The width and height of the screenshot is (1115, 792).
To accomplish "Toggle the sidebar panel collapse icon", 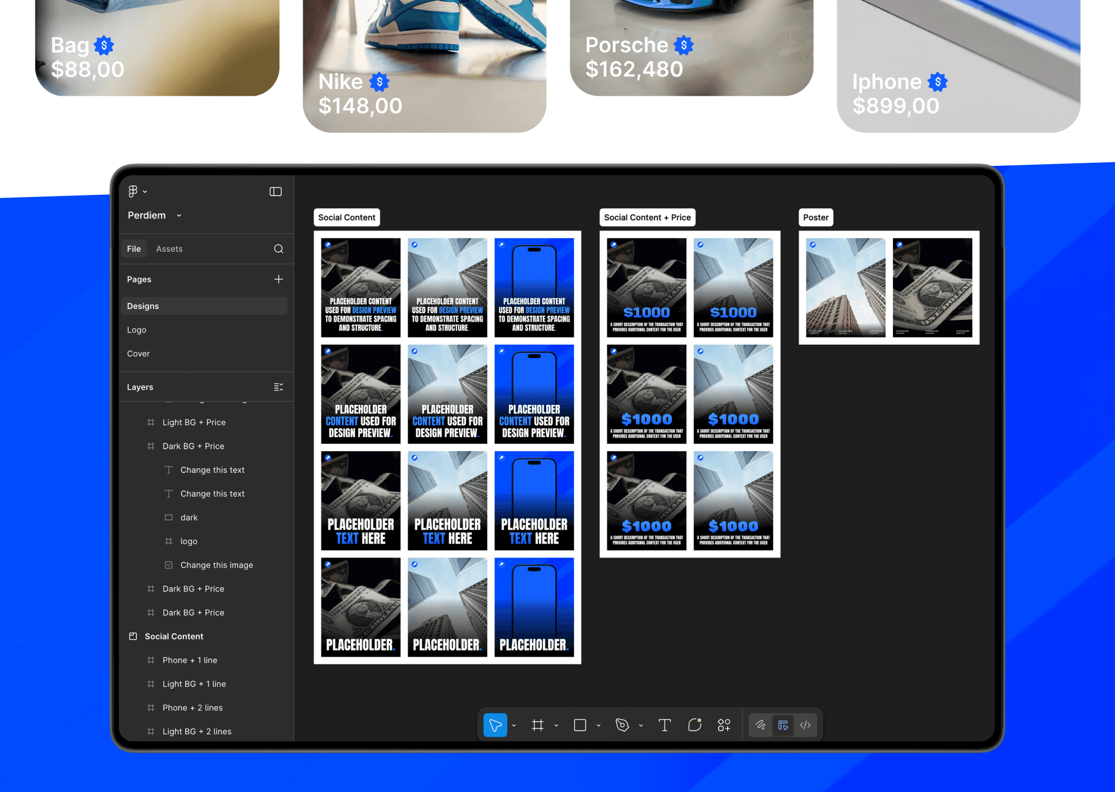I will click(275, 192).
